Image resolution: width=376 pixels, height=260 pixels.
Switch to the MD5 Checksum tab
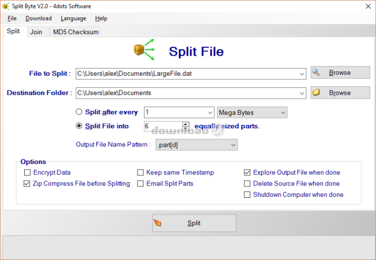(x=76, y=32)
